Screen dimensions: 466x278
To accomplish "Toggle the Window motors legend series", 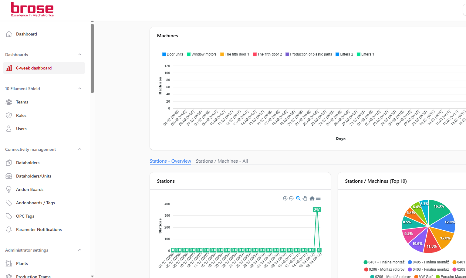I will click(202, 54).
